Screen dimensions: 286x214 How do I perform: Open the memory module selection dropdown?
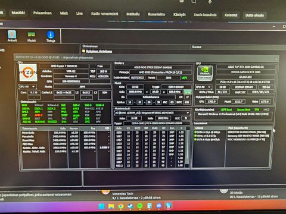152,113
